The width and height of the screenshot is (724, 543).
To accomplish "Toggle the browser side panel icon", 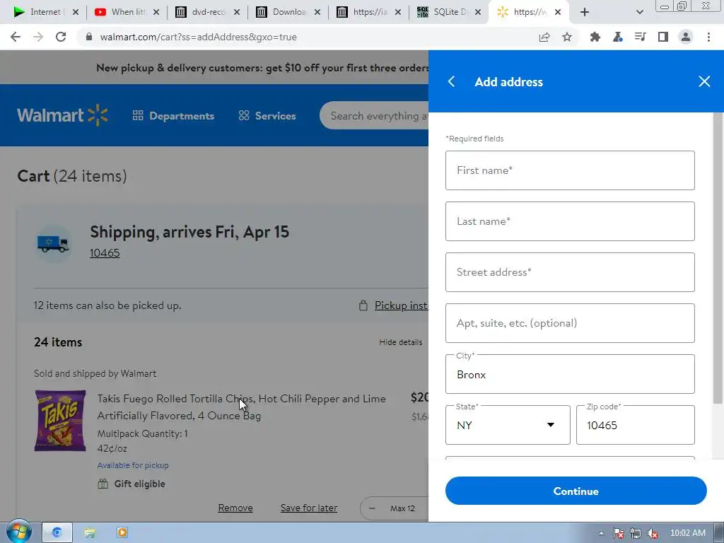I will tap(663, 37).
